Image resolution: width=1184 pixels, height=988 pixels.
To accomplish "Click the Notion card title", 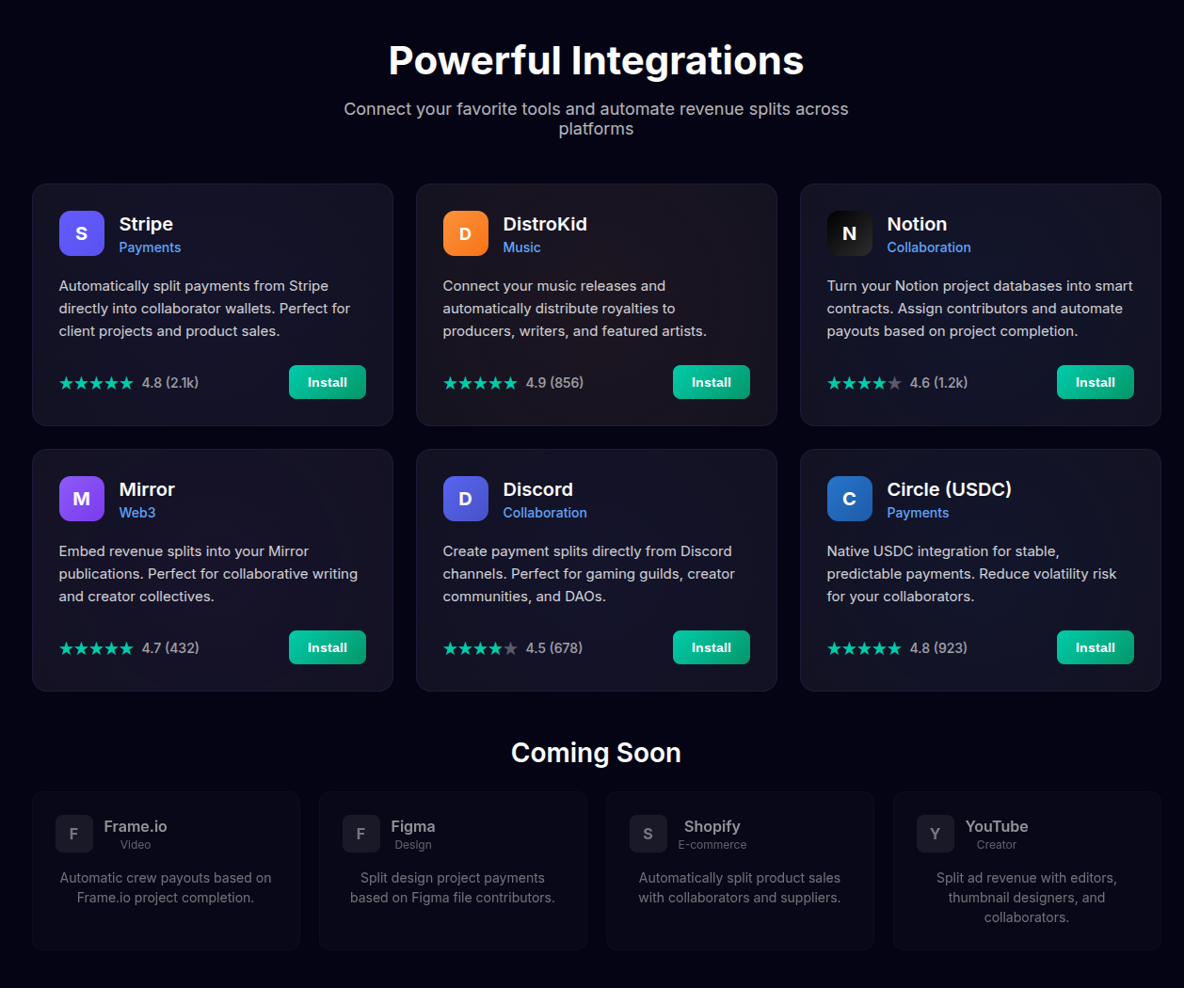I will pyautogui.click(x=917, y=224).
